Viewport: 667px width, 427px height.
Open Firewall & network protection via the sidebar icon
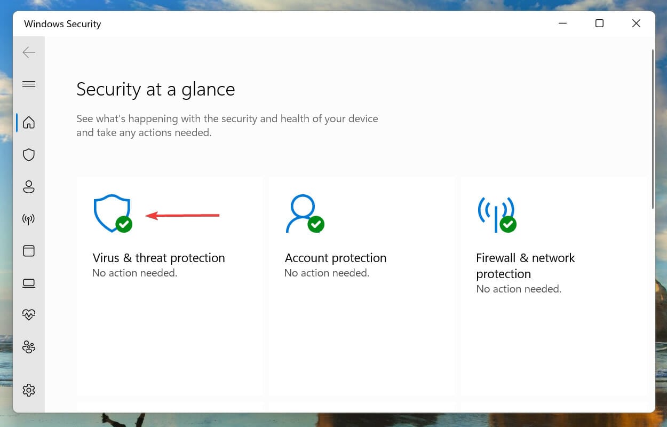pos(29,219)
